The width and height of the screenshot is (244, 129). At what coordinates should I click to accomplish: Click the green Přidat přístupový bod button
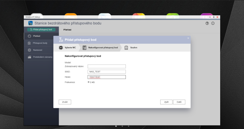(x=41, y=30)
